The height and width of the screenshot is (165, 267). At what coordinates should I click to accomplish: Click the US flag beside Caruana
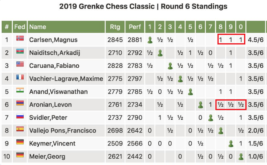coord(20,64)
